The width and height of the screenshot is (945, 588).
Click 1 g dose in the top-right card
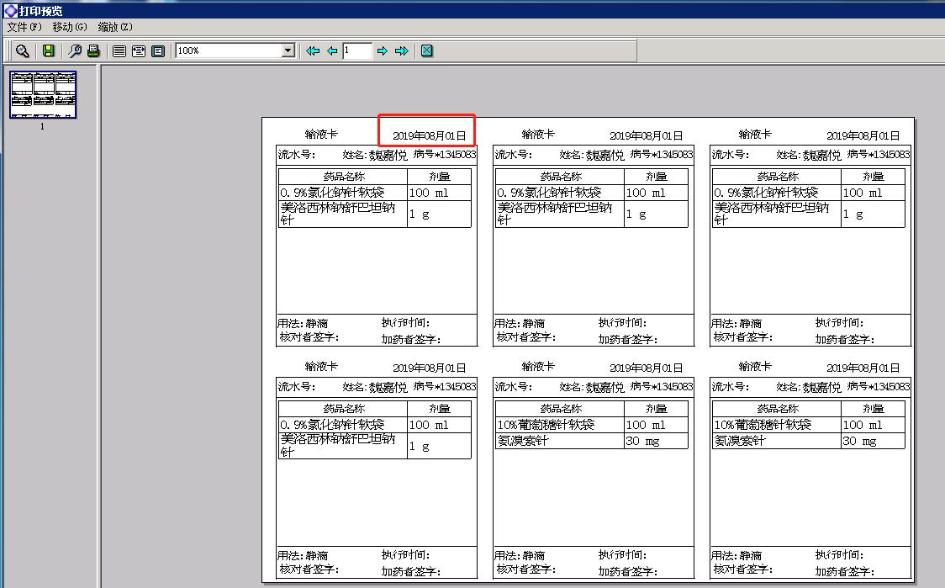point(853,215)
